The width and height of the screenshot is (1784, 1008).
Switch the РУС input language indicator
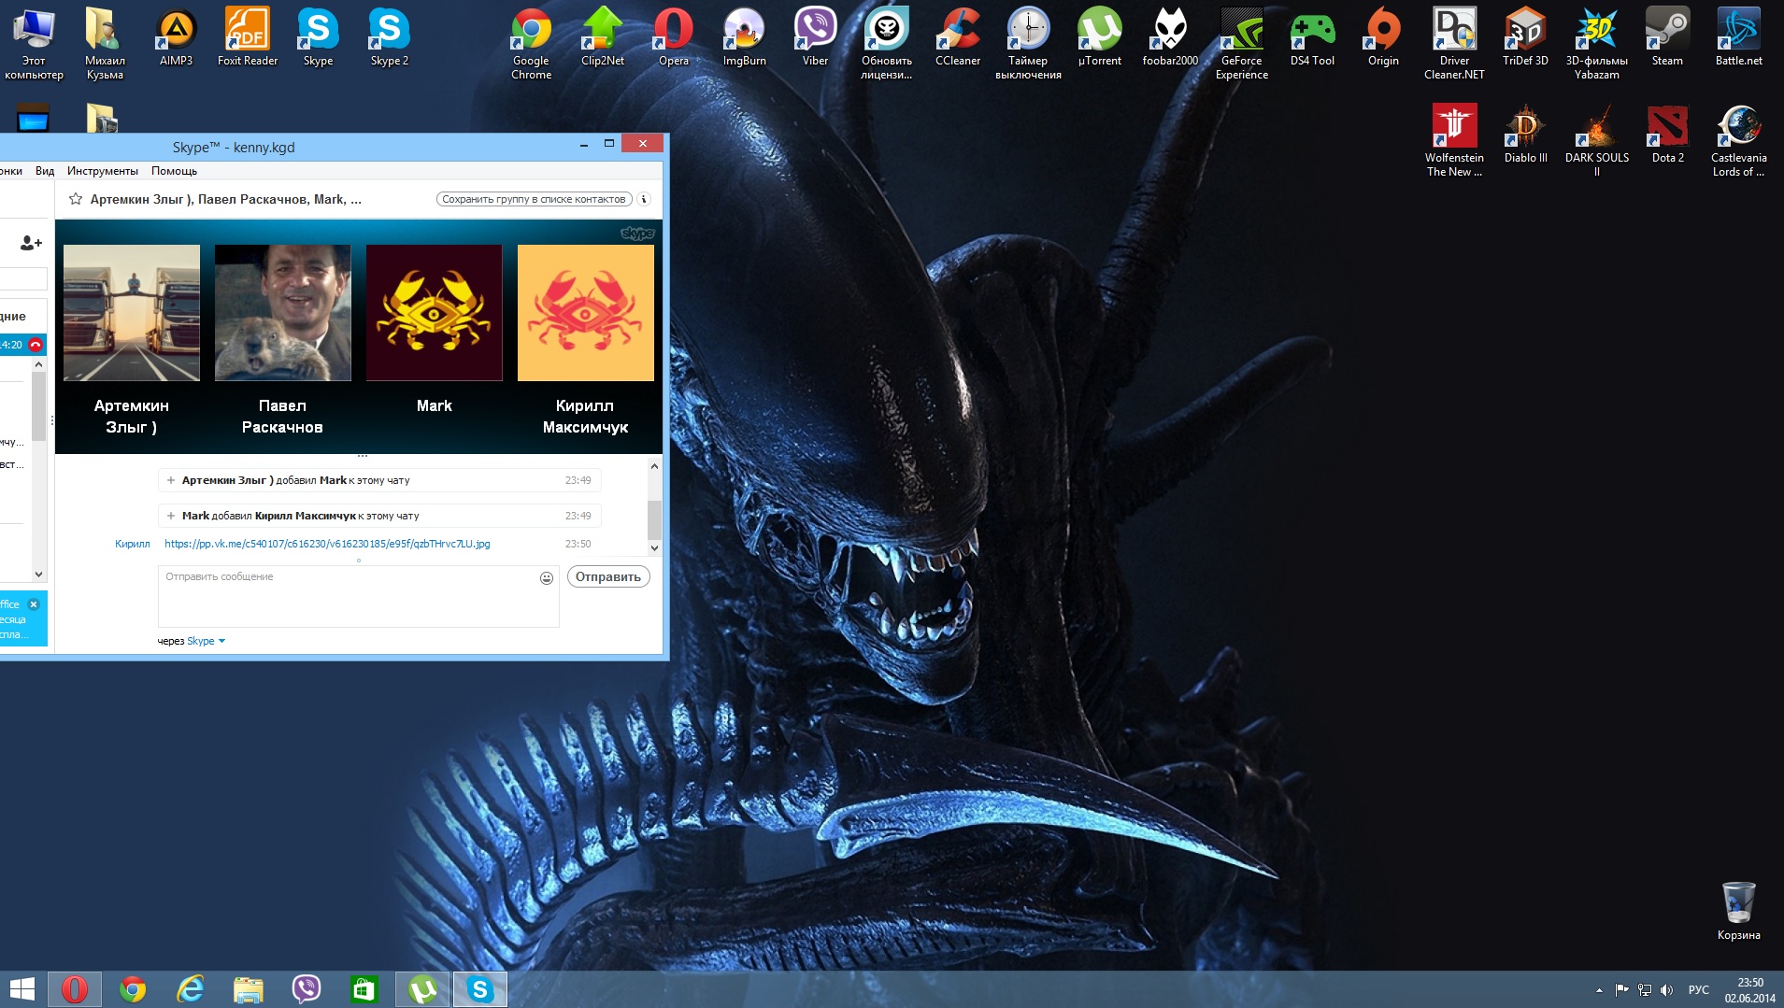tap(1699, 990)
